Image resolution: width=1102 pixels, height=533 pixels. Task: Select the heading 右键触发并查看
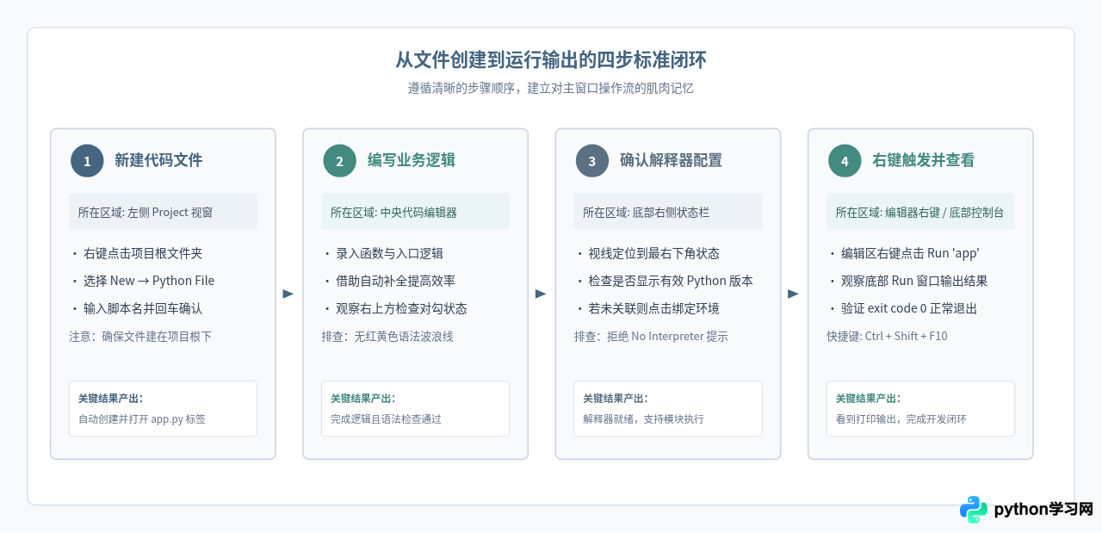click(x=923, y=160)
